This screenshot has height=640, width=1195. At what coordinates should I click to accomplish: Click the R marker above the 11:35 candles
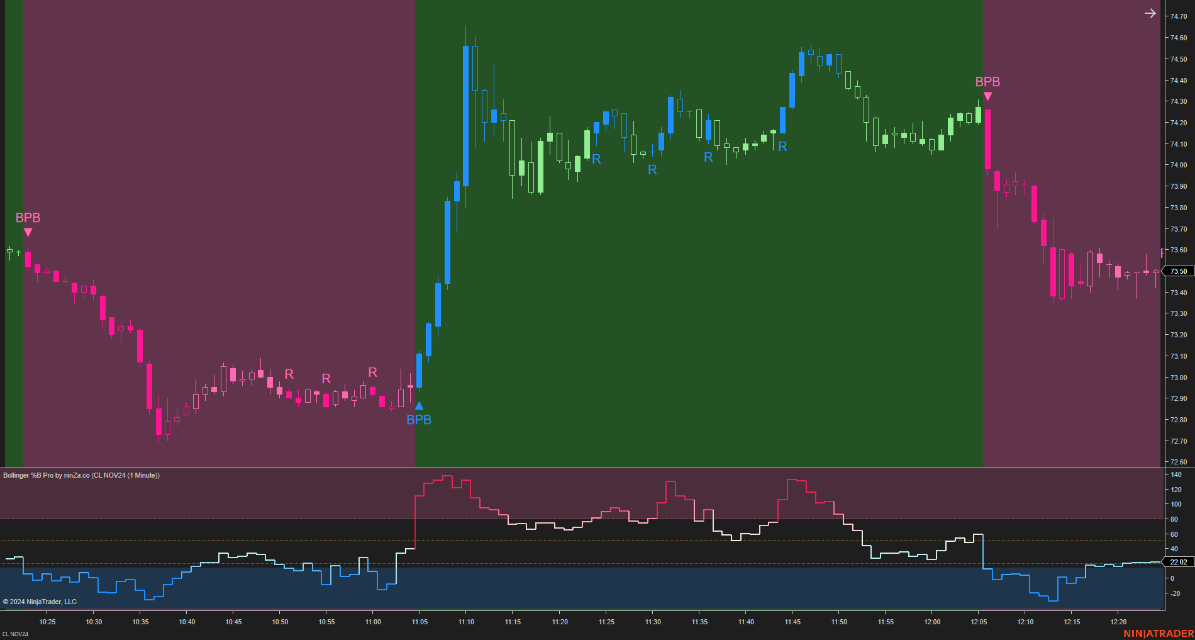coord(708,157)
